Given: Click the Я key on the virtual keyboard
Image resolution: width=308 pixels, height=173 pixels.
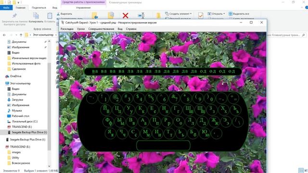Looking at the screenshot, I should click(x=110, y=133).
